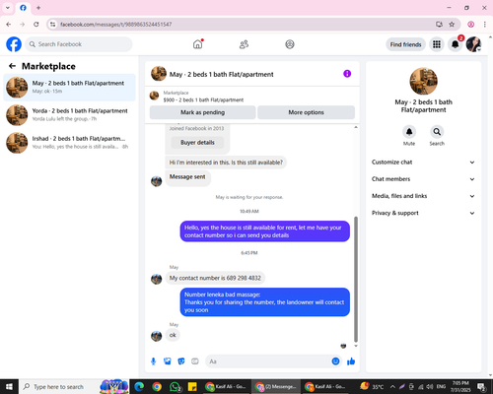Open the Facebook menu grid icon
Image resolution: width=493 pixels, height=394 pixels.
[437, 44]
